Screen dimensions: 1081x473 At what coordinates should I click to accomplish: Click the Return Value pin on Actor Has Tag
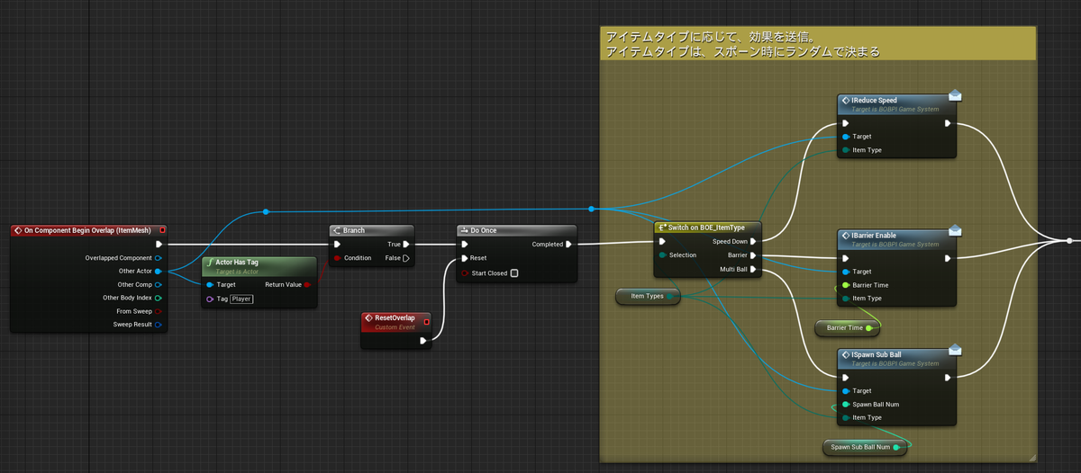(307, 285)
